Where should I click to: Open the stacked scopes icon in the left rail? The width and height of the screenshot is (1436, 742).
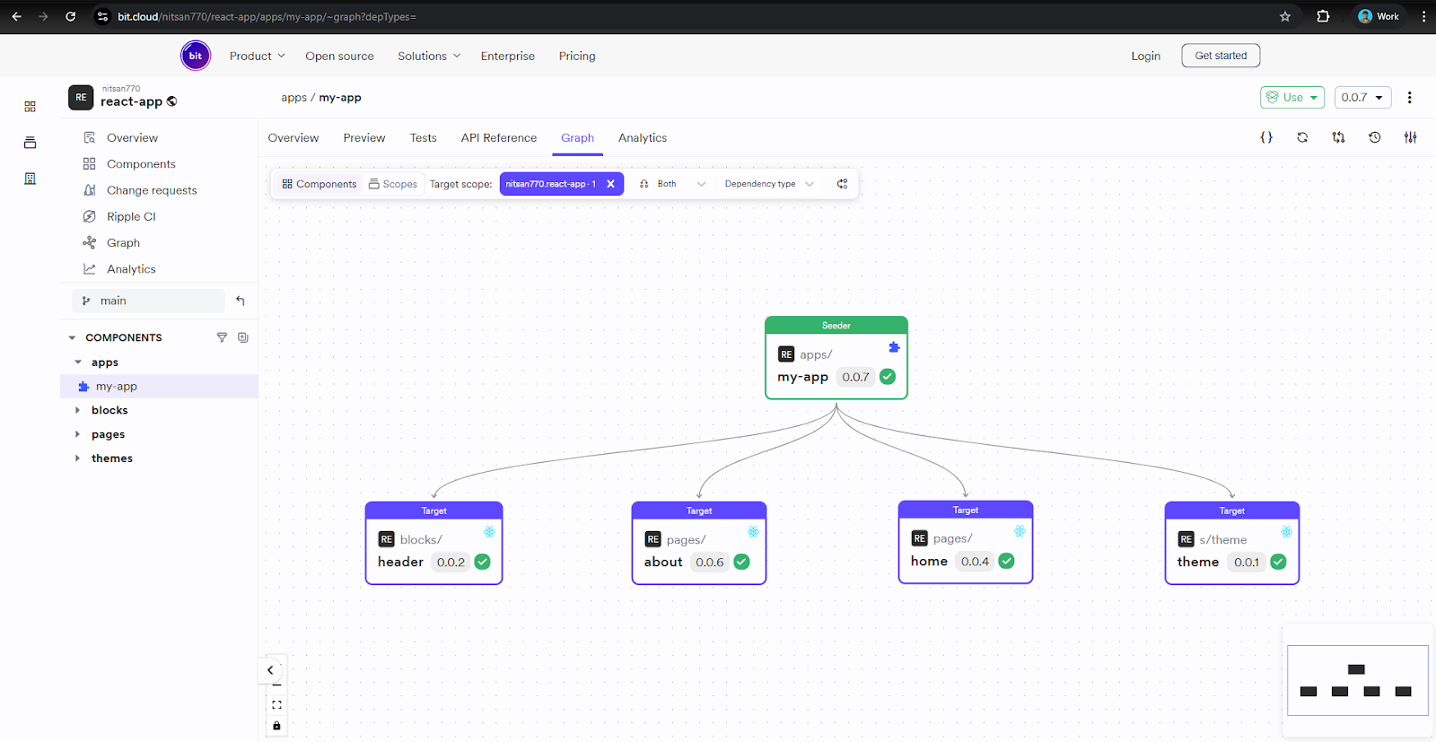(x=30, y=143)
